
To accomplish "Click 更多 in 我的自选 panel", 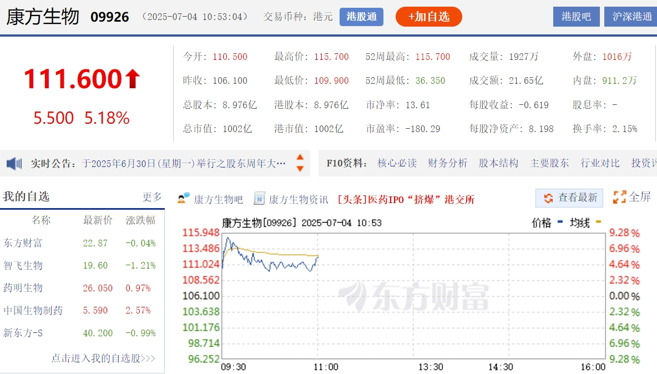I will coord(152,197).
